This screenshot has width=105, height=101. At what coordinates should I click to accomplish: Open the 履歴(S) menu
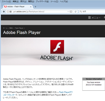[31, 1]
